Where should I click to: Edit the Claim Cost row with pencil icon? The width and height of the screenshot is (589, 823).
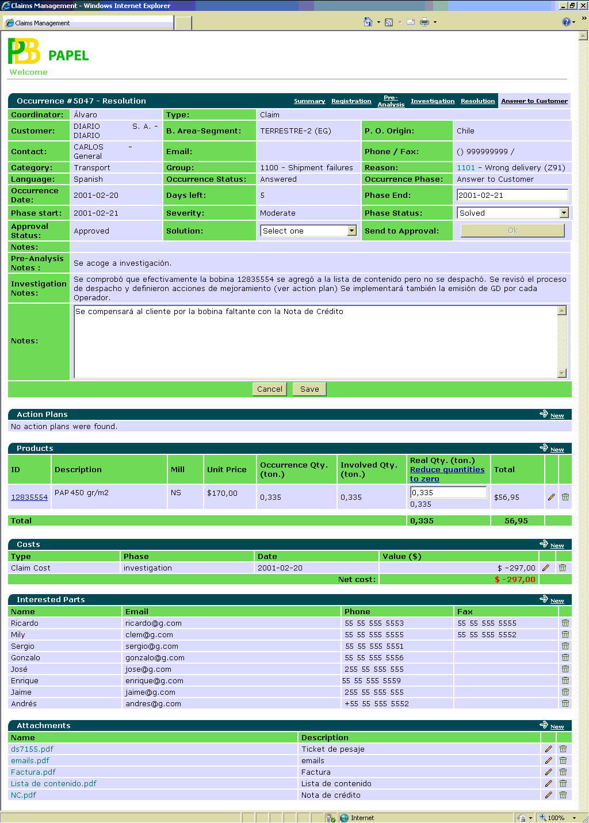546,568
